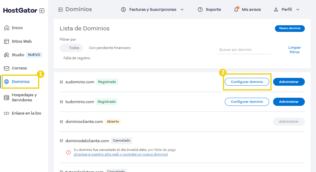Image resolution: width=316 pixels, height=172 pixels.
Task: Collapse sidebar using arrow icon beside HostGator
Action: (42, 11)
